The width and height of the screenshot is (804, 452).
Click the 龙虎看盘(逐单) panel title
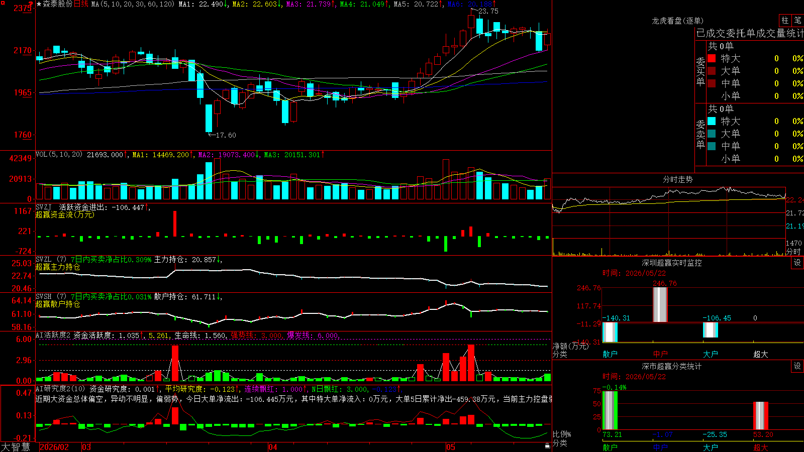(x=677, y=21)
